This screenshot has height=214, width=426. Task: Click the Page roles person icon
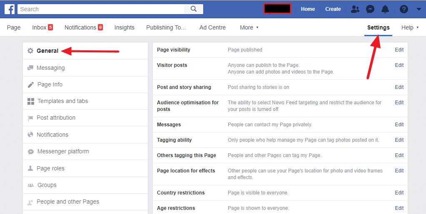pyautogui.click(x=30, y=168)
